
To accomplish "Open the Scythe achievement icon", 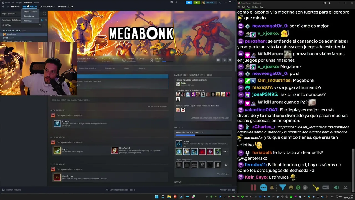I will pyautogui.click(x=57, y=150).
